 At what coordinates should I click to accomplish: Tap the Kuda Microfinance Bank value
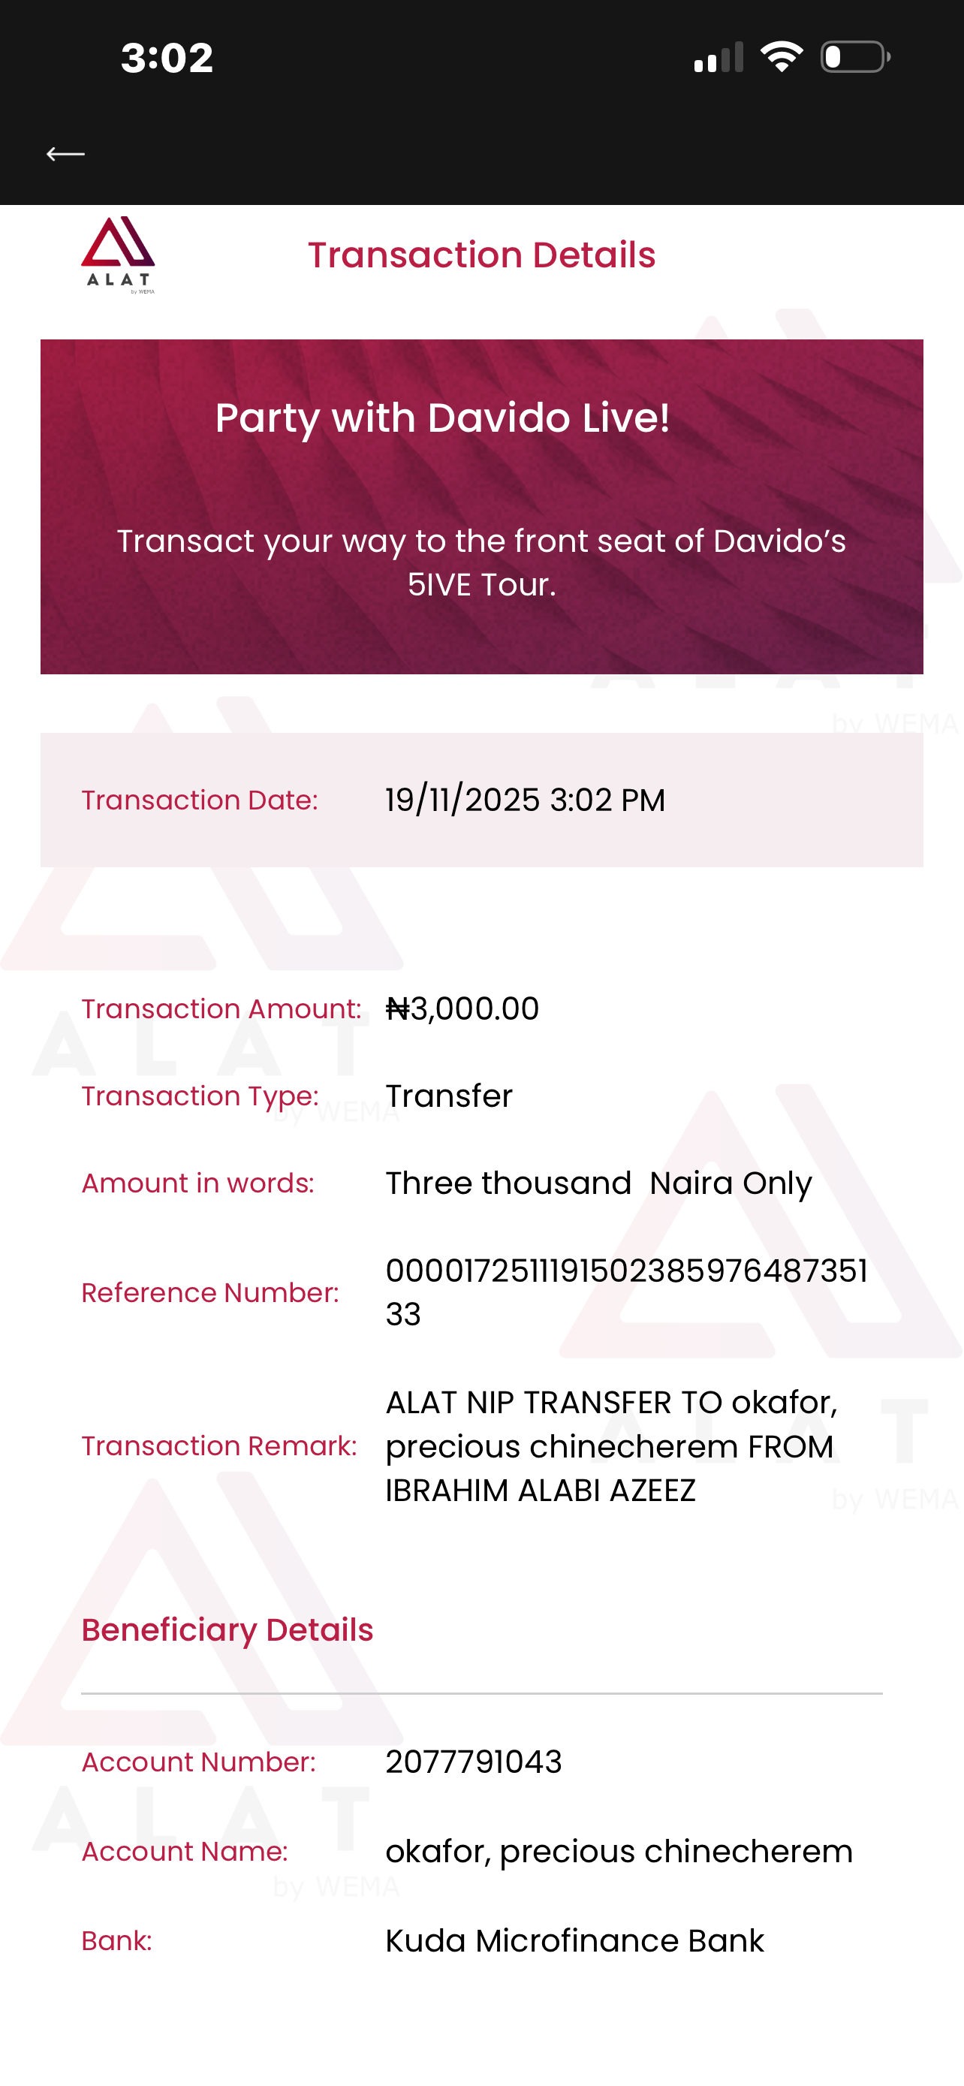coord(574,1941)
